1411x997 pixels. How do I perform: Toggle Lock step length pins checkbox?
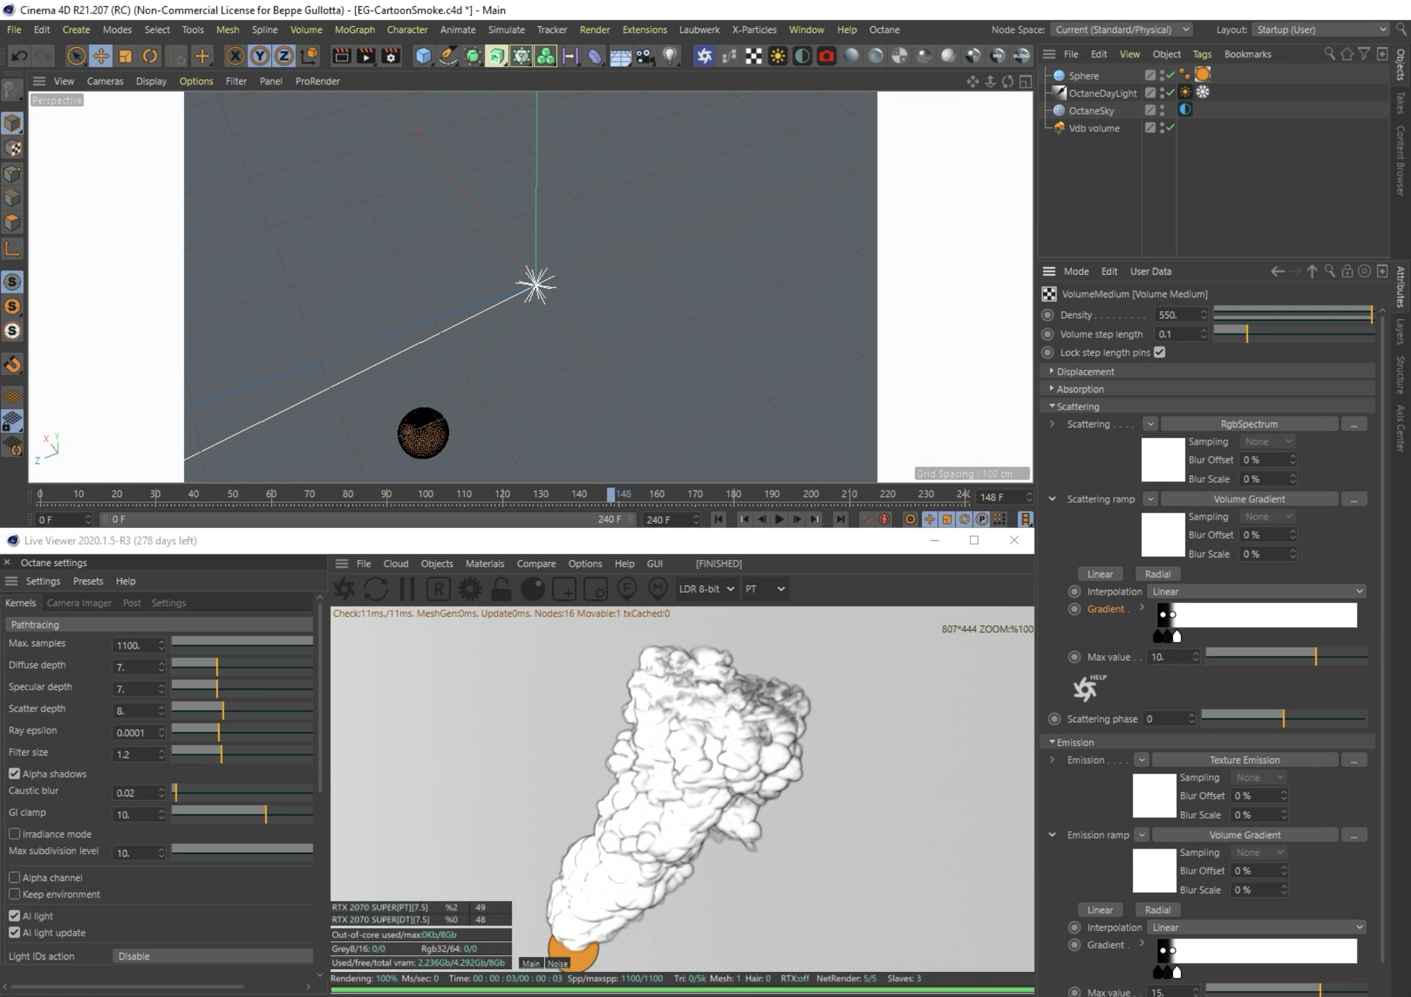coord(1160,352)
